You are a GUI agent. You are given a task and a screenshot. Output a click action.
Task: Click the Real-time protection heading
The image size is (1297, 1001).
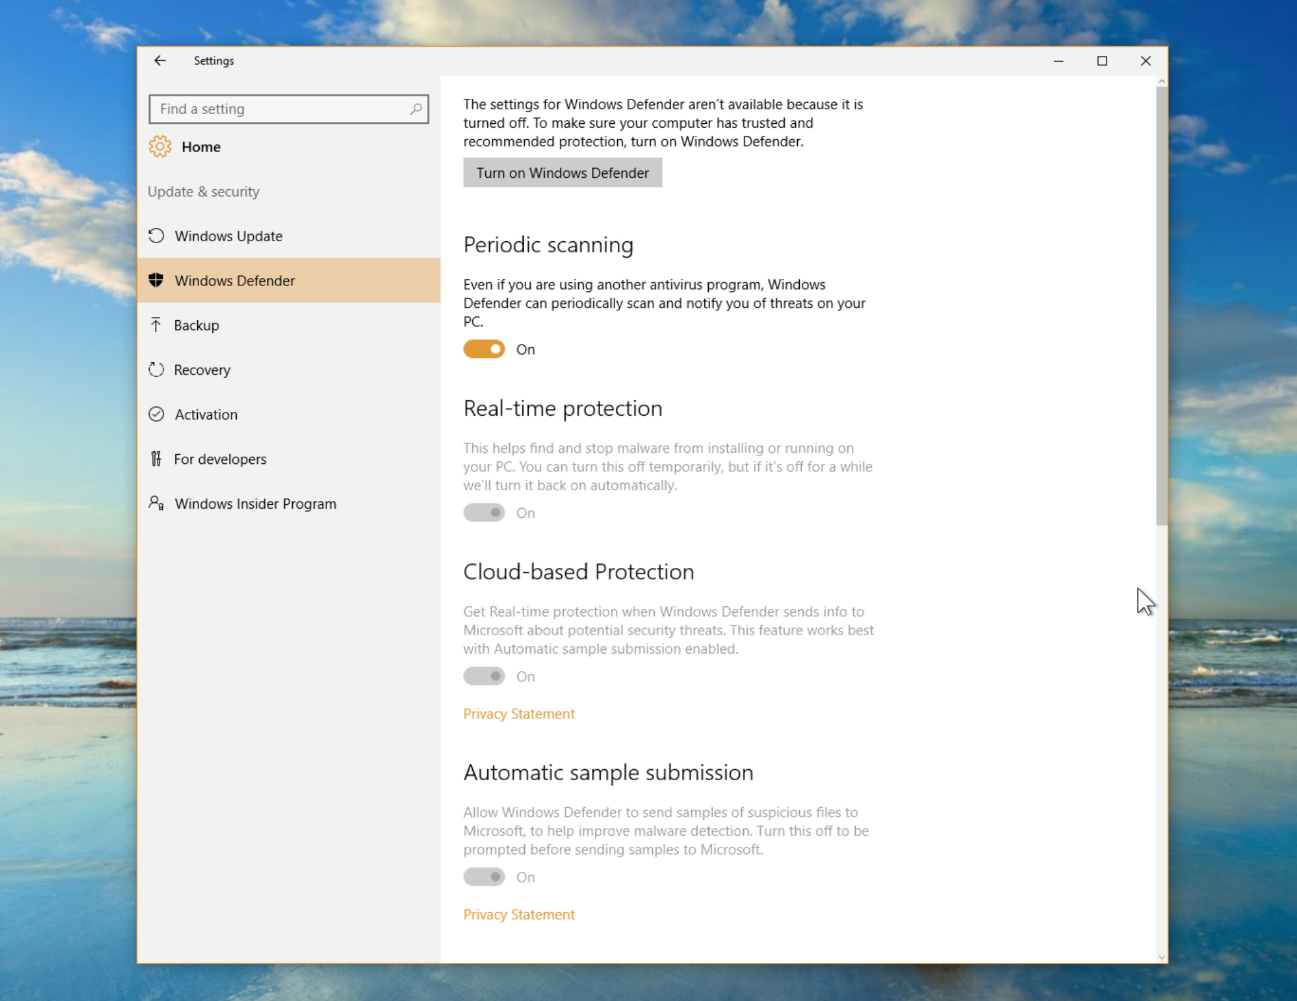coord(562,409)
